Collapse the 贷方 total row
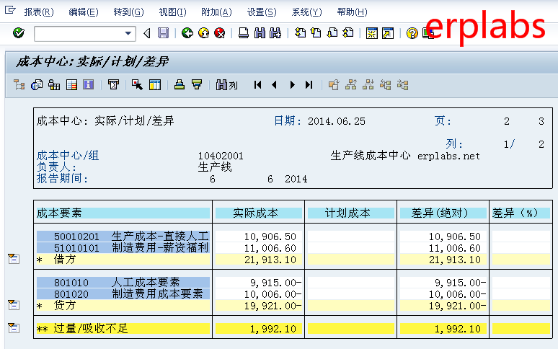Image resolution: width=558 pixels, height=349 pixels. (13, 304)
